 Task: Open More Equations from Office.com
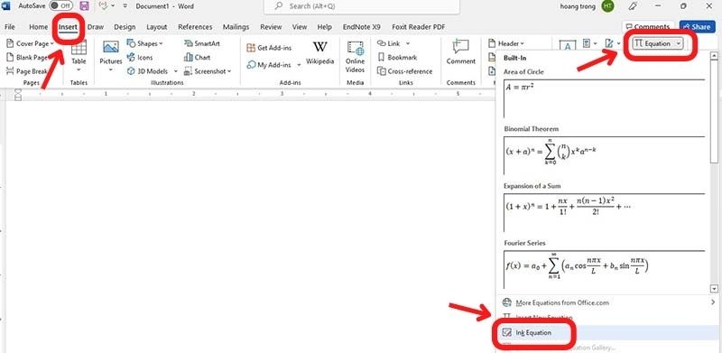coord(561,302)
